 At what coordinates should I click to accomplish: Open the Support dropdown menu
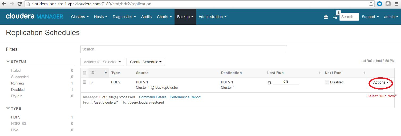[x=370, y=17]
